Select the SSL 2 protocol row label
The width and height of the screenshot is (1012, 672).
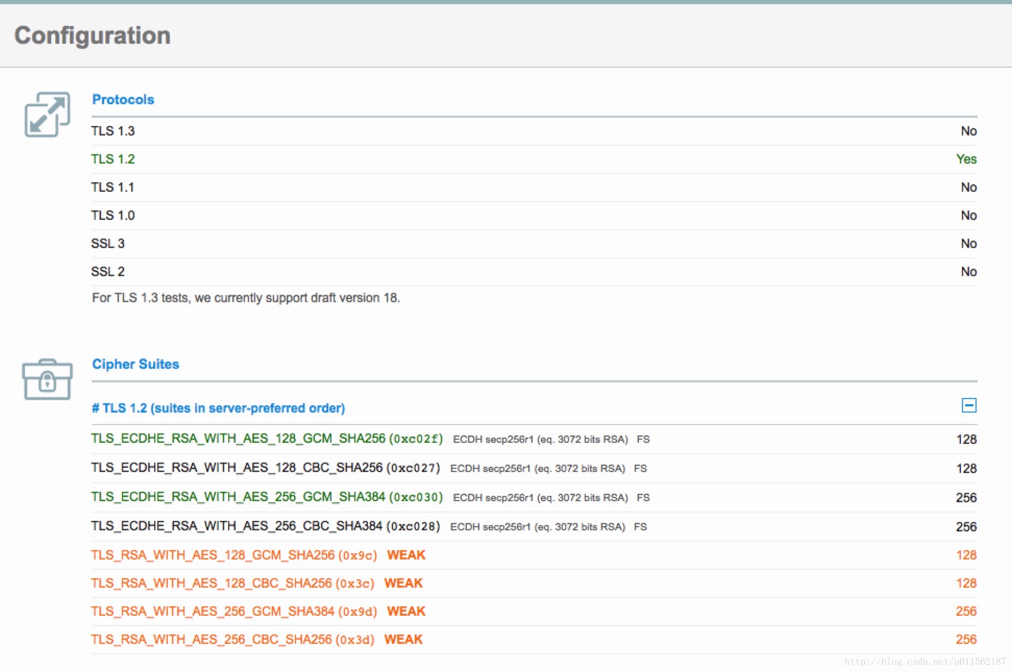108,271
